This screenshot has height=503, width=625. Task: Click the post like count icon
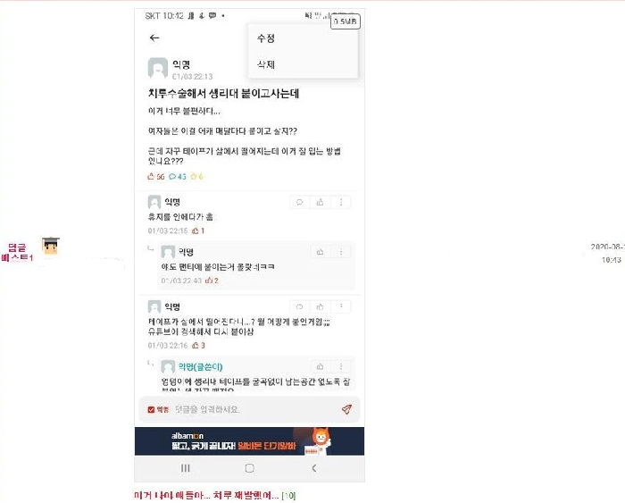tap(151, 176)
